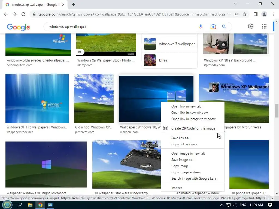Open windows 7 wallpaper related search

[x=169, y=44]
